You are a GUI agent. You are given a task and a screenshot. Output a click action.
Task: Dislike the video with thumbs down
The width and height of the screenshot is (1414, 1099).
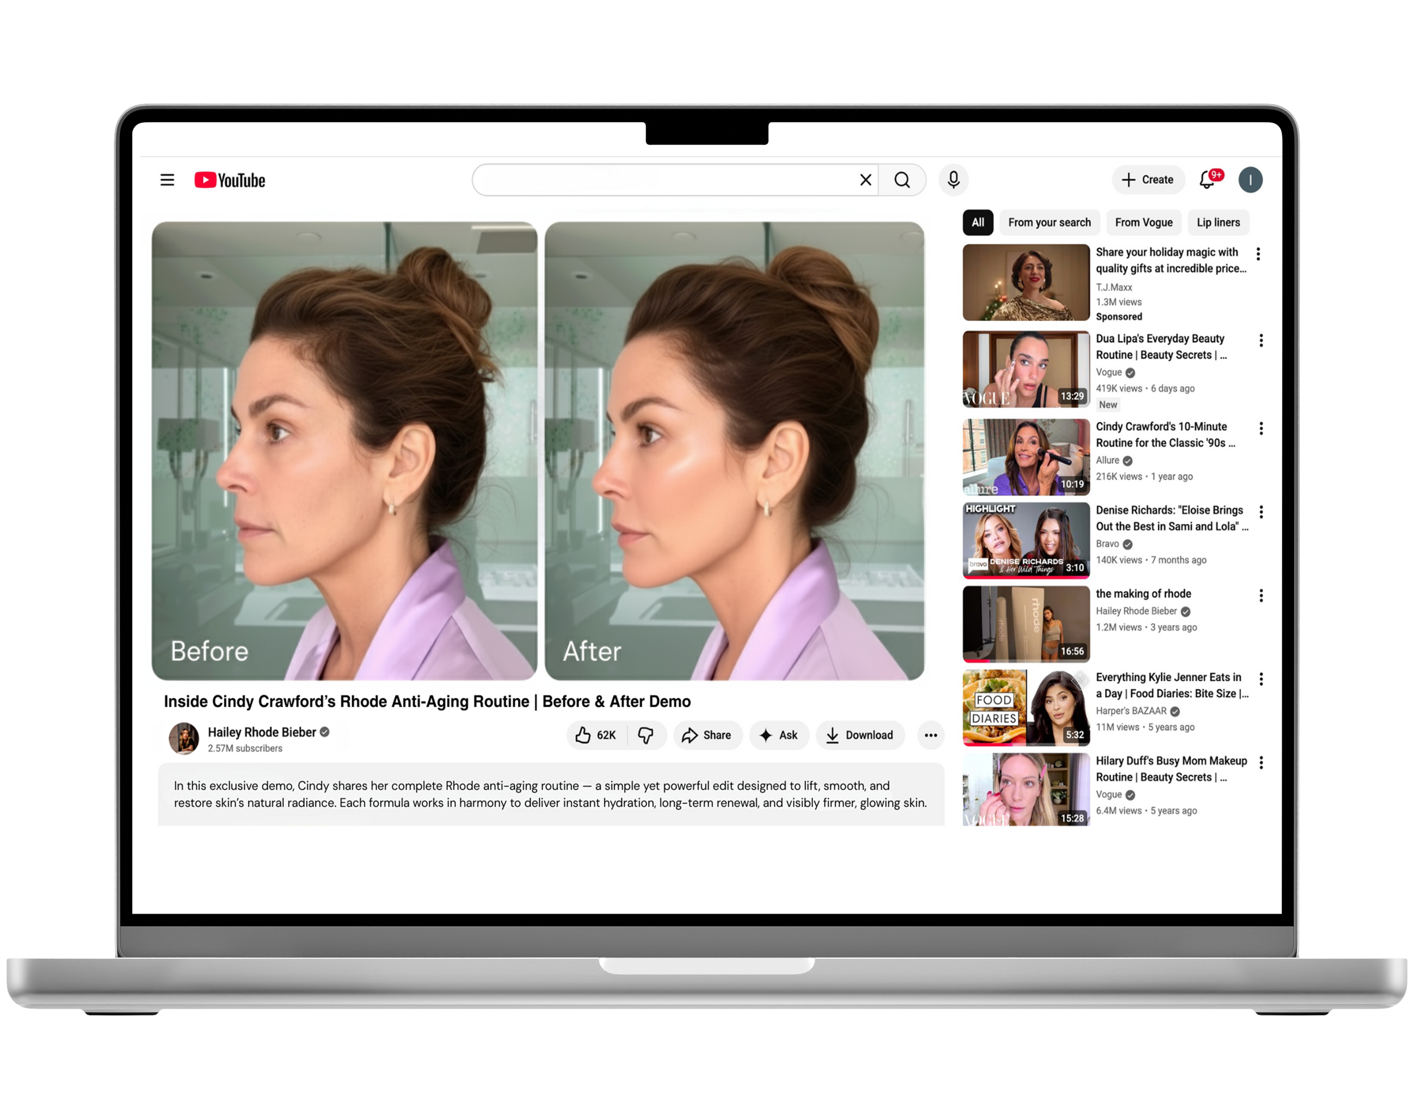[x=646, y=734]
